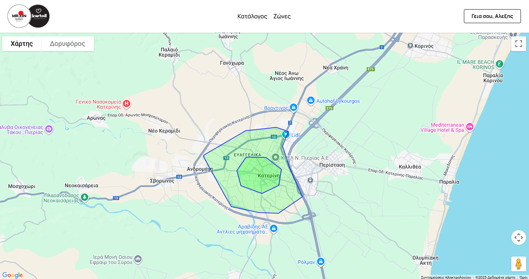
Task: Switch map to Δορυφόρος satellite view
Action: coord(67,44)
